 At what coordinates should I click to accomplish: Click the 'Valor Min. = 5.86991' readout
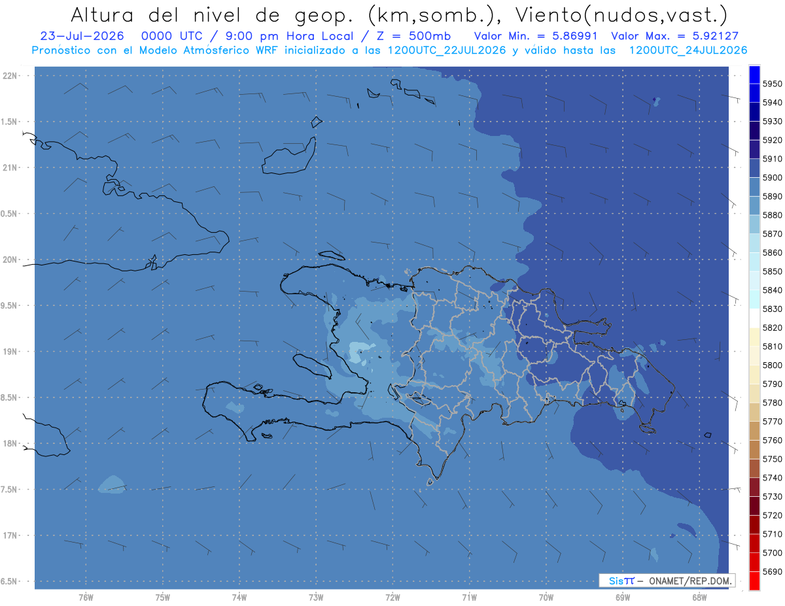(536, 36)
